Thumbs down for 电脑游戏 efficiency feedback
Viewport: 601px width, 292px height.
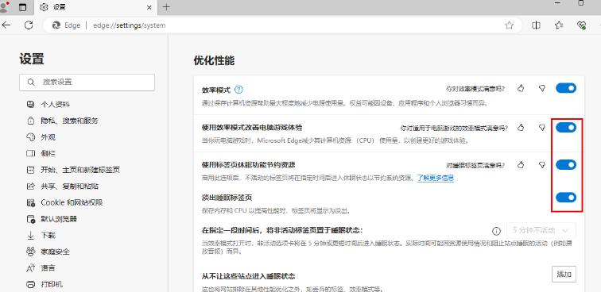point(542,128)
